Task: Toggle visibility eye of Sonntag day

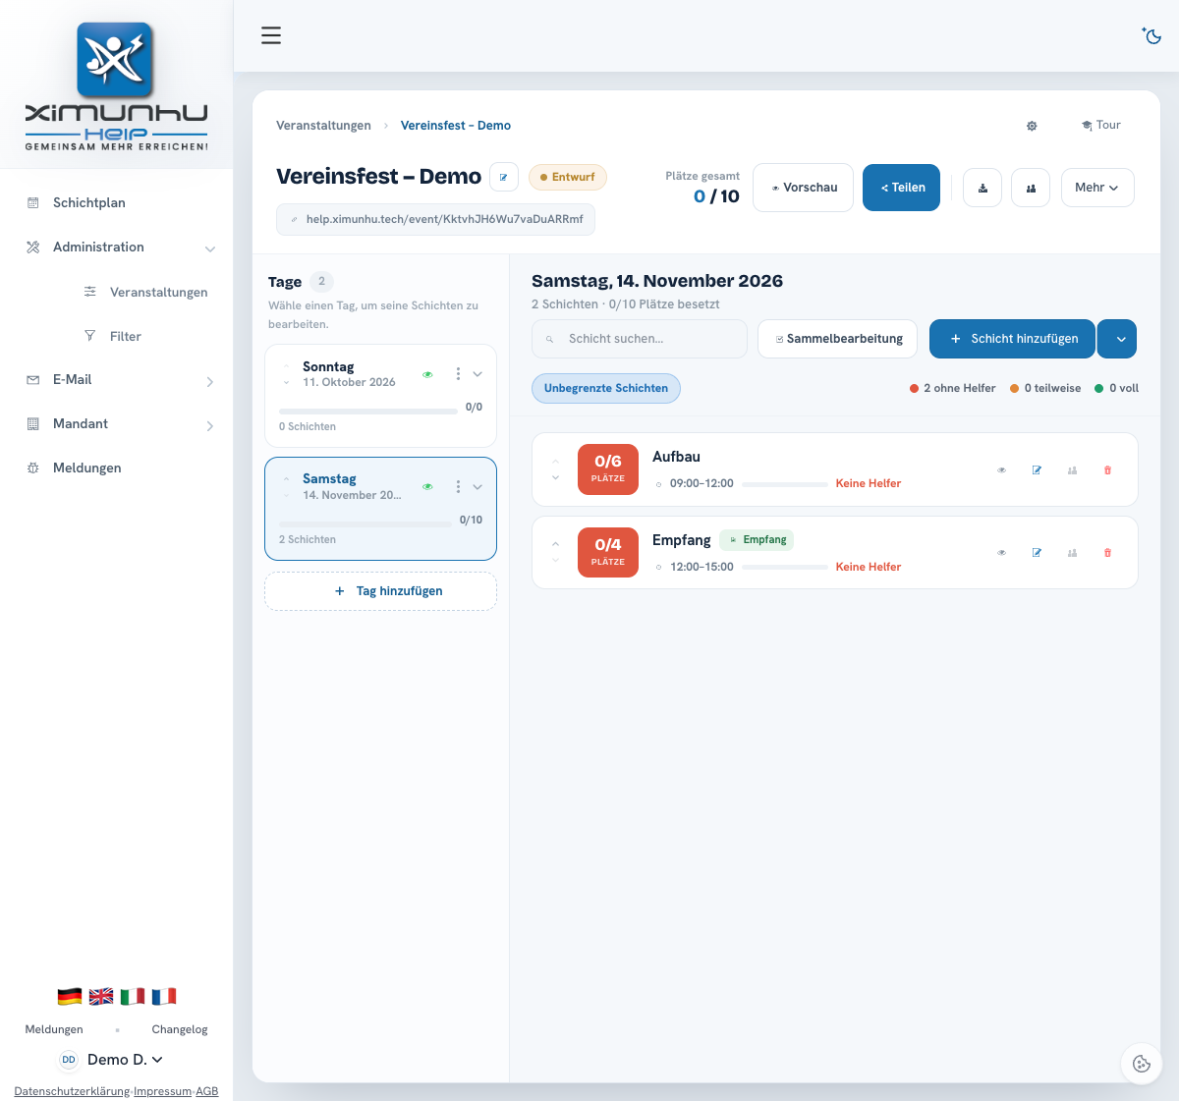Action: [427, 374]
